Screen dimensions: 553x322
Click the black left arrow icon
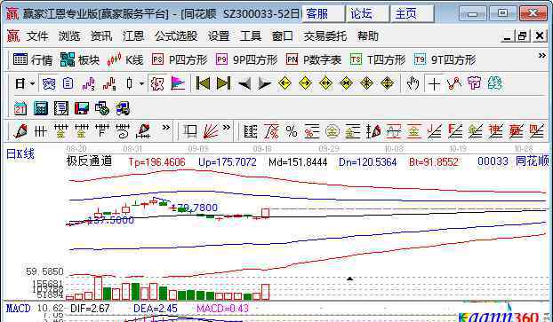click(244, 83)
